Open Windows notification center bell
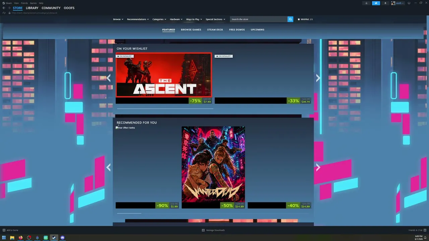This screenshot has width=429, height=241. tap(425, 238)
